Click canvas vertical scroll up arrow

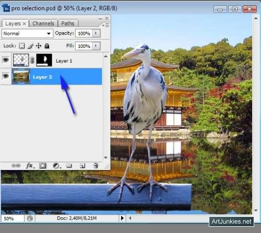[256, 18]
